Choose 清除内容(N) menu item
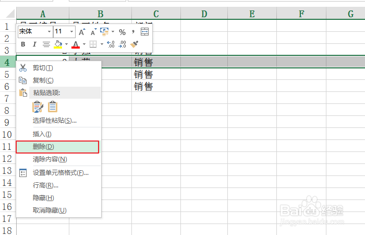The image size is (365, 235). [58, 159]
